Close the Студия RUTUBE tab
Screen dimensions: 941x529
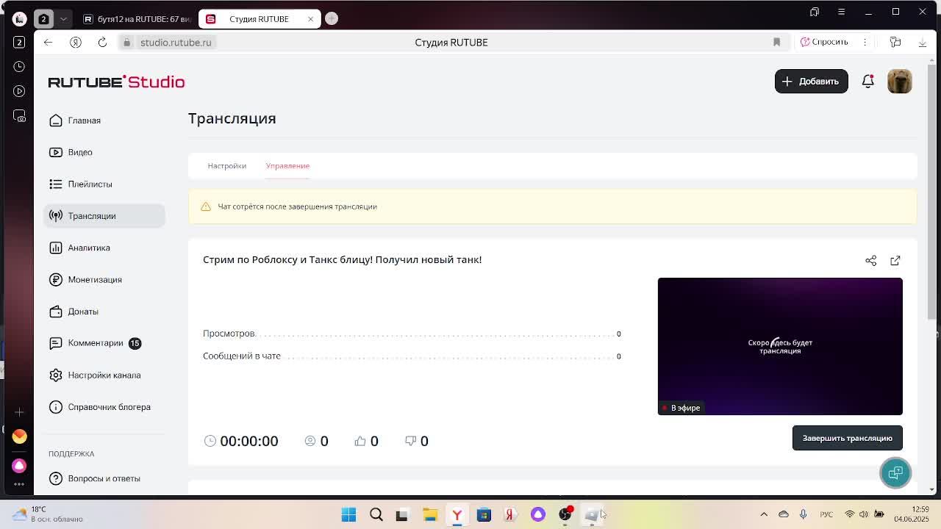(310, 19)
